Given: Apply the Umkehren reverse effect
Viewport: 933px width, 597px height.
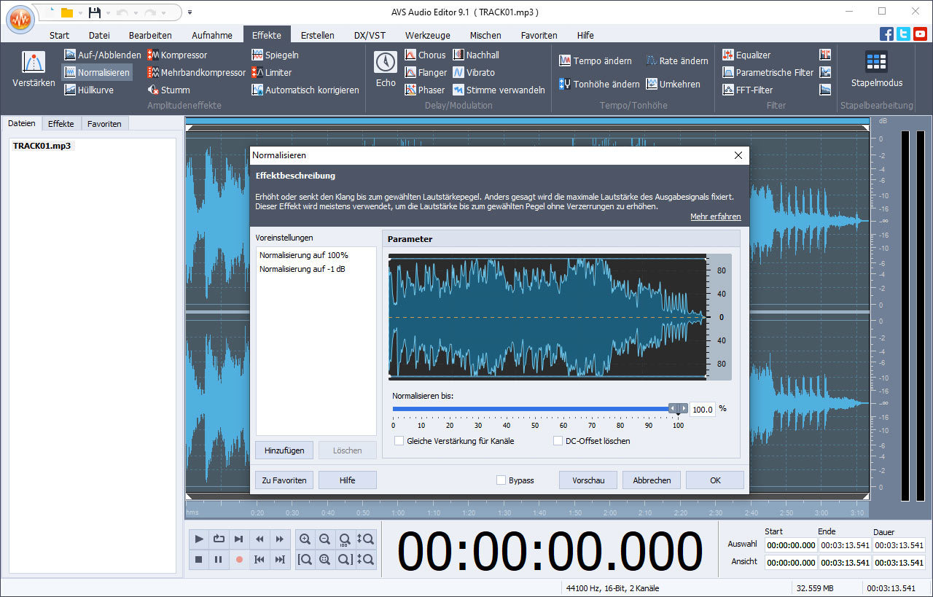Looking at the screenshot, I should click(673, 84).
